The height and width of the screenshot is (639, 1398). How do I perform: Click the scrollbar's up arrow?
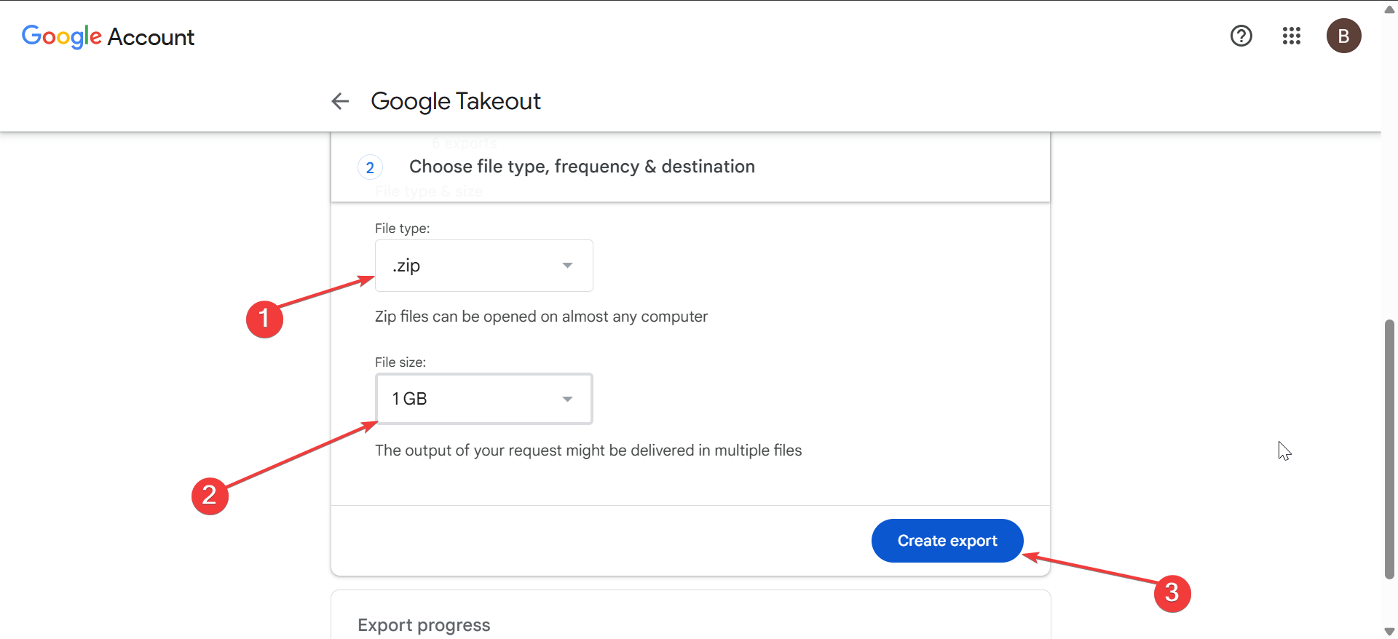coord(1389,9)
